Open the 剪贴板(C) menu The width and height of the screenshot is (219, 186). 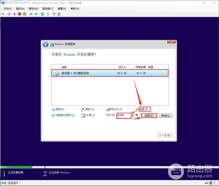point(47,8)
